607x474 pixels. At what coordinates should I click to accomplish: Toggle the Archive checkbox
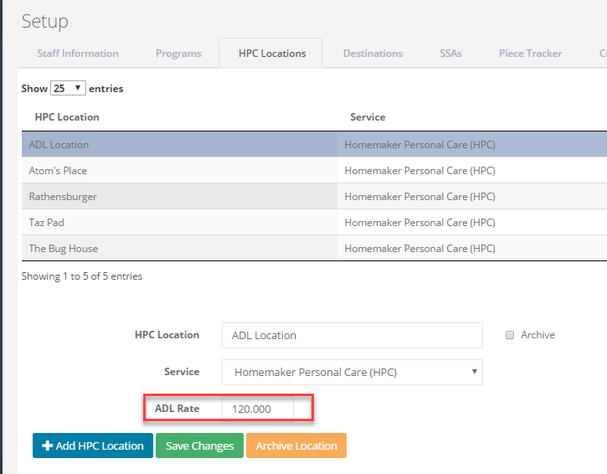[510, 335]
